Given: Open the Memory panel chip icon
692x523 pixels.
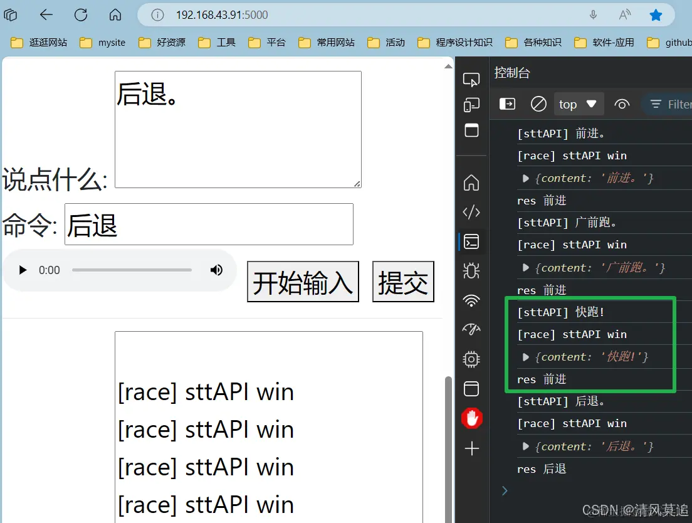Looking at the screenshot, I should pos(471,359).
